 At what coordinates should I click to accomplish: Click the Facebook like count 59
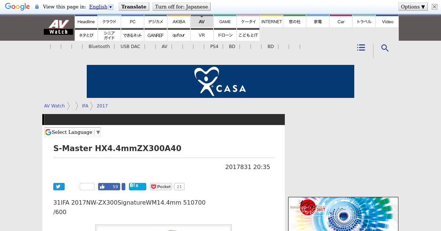tap(115, 187)
